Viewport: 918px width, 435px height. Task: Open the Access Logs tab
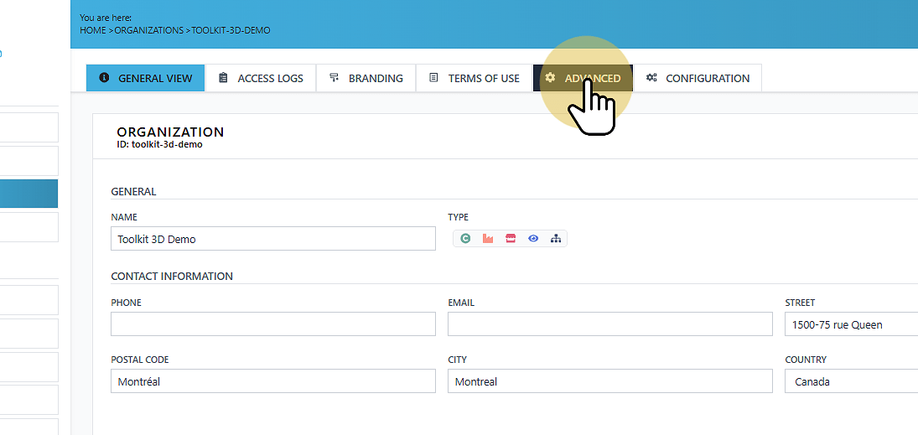tap(261, 78)
